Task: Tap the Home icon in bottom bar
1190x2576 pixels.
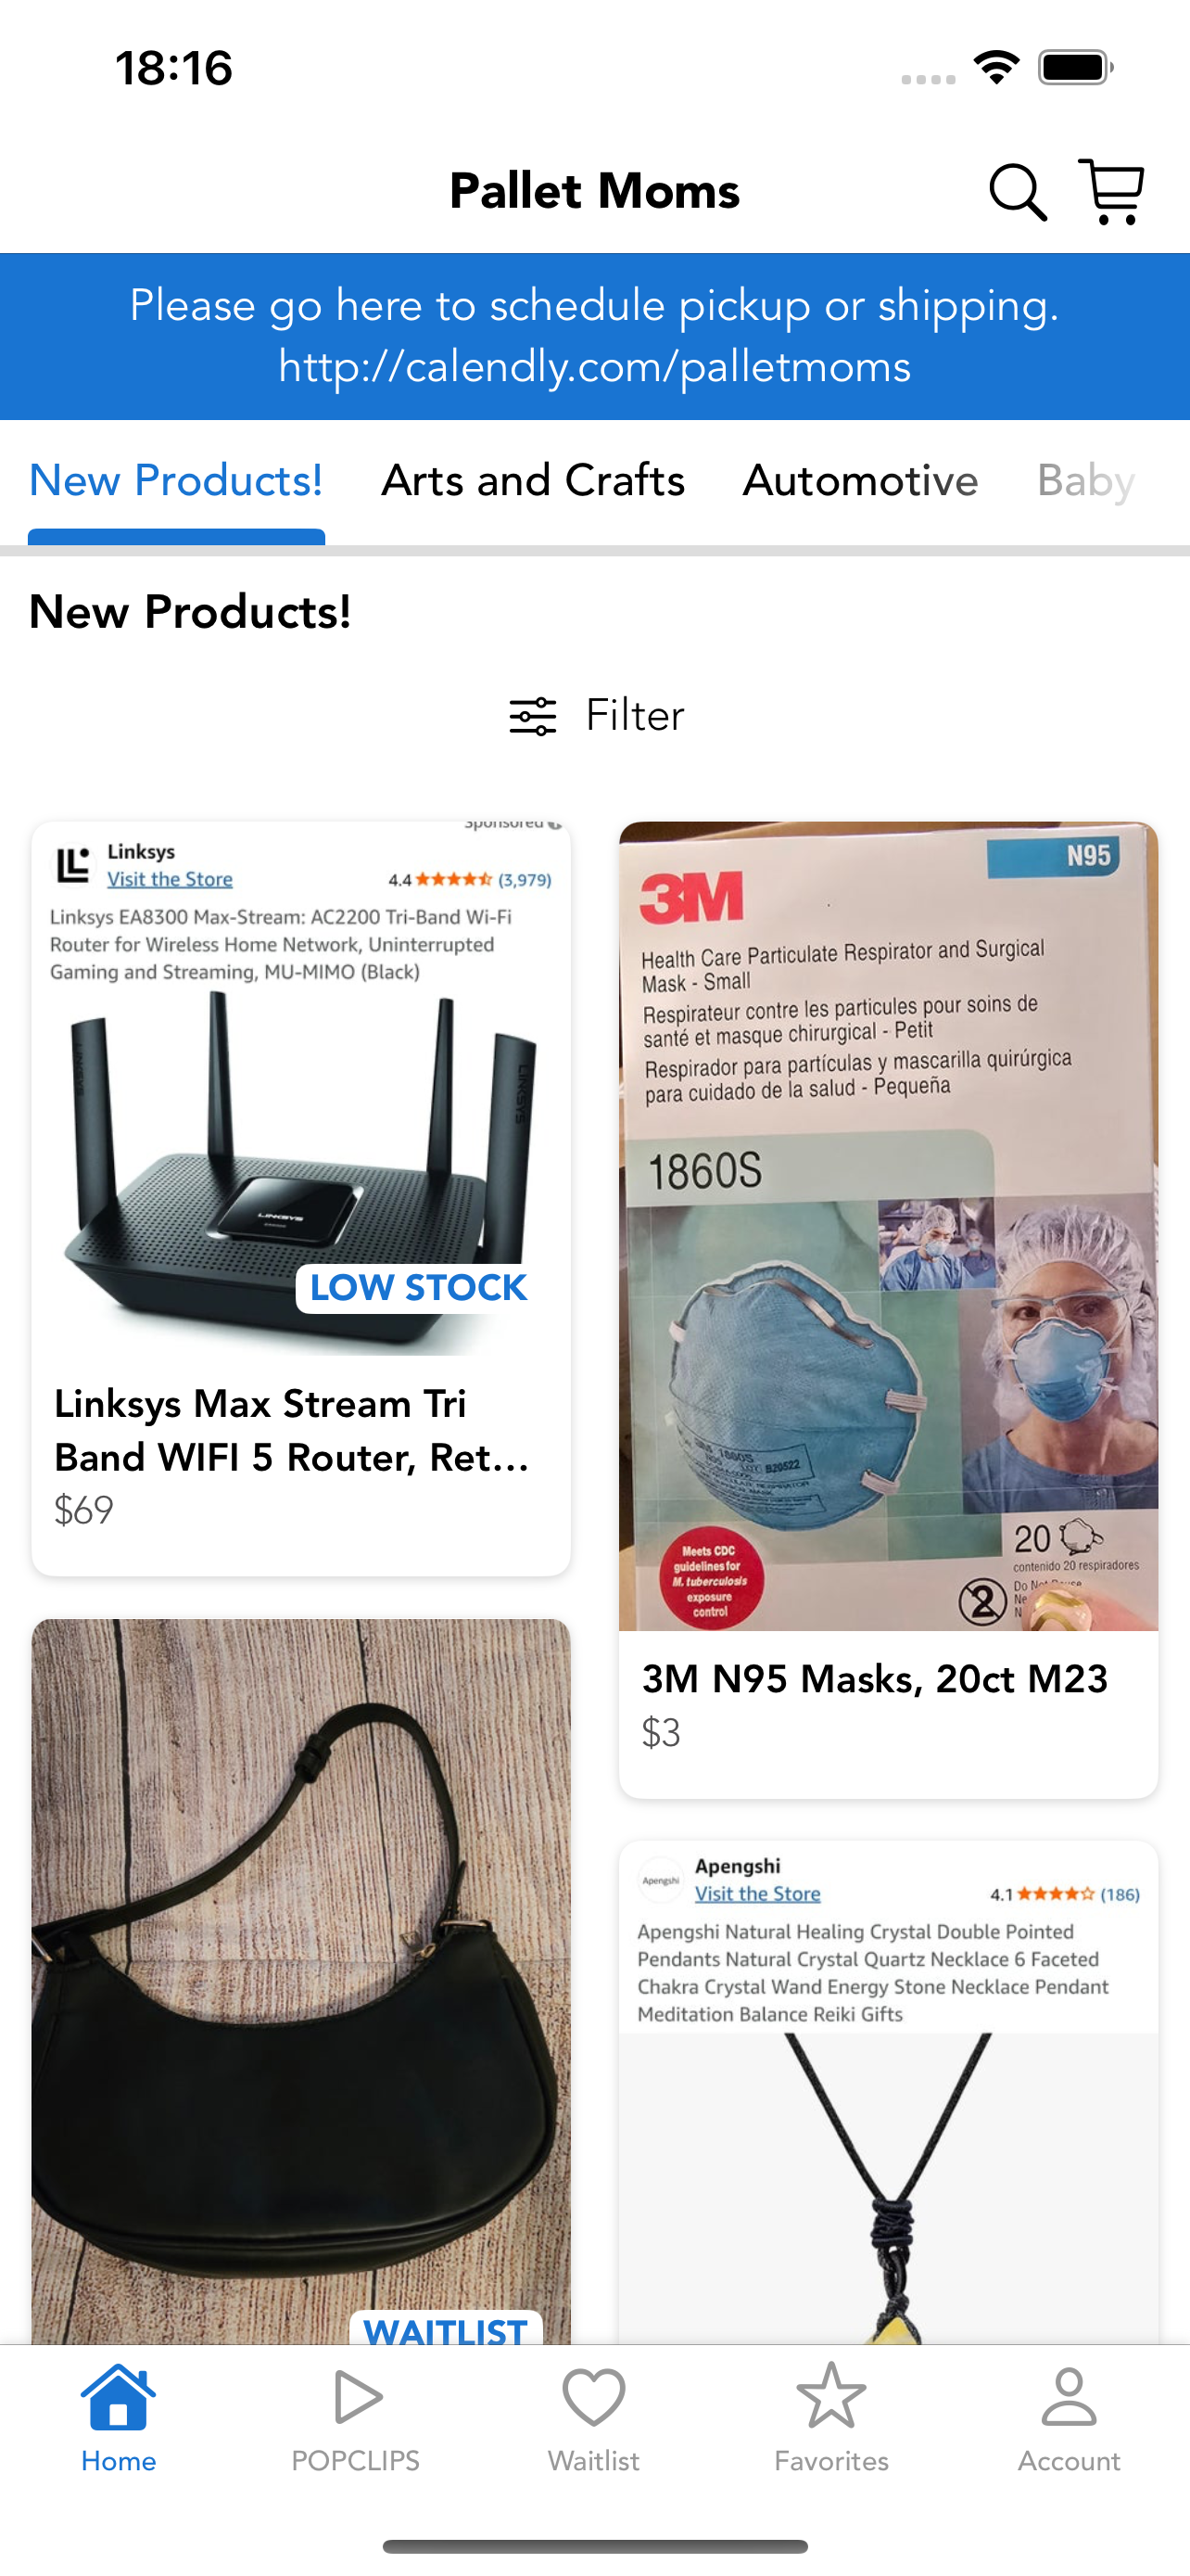Action: [x=118, y=2396]
